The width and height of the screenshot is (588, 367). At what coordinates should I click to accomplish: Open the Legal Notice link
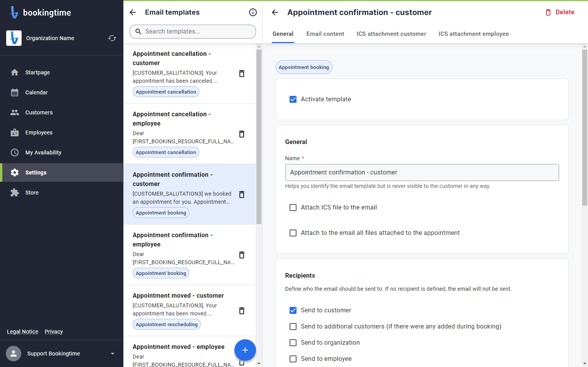click(x=23, y=332)
